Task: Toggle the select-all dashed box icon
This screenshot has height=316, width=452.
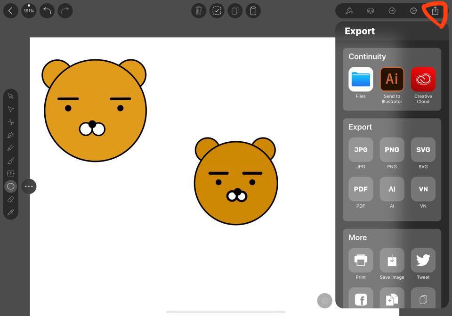Action: point(217,11)
